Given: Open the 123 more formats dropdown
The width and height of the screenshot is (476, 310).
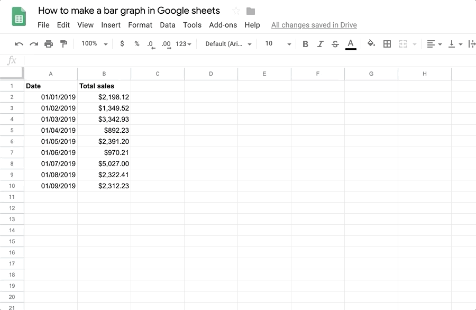Looking at the screenshot, I should 184,44.
